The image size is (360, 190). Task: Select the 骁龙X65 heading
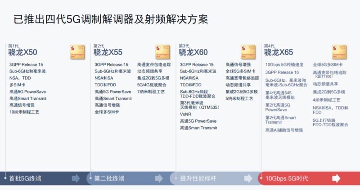(x=279, y=52)
